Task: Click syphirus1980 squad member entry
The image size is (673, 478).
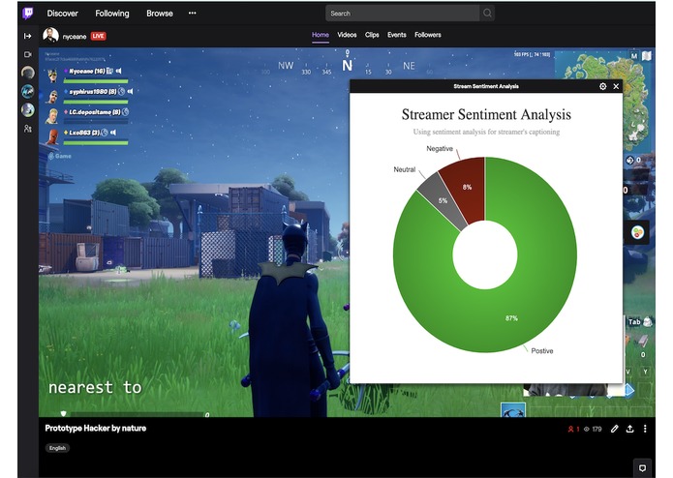Action: (x=90, y=95)
